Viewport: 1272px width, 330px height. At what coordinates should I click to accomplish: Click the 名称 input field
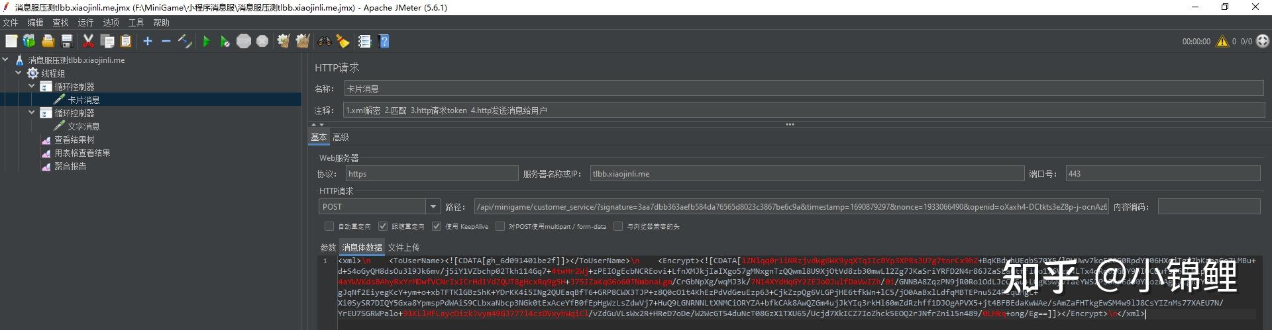pyautogui.click(x=804, y=89)
